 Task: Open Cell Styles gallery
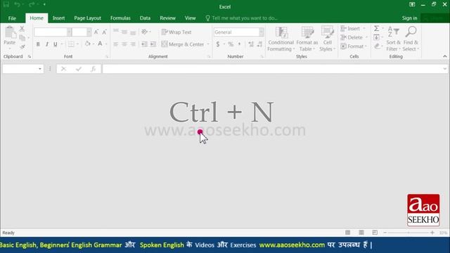pos(327,39)
